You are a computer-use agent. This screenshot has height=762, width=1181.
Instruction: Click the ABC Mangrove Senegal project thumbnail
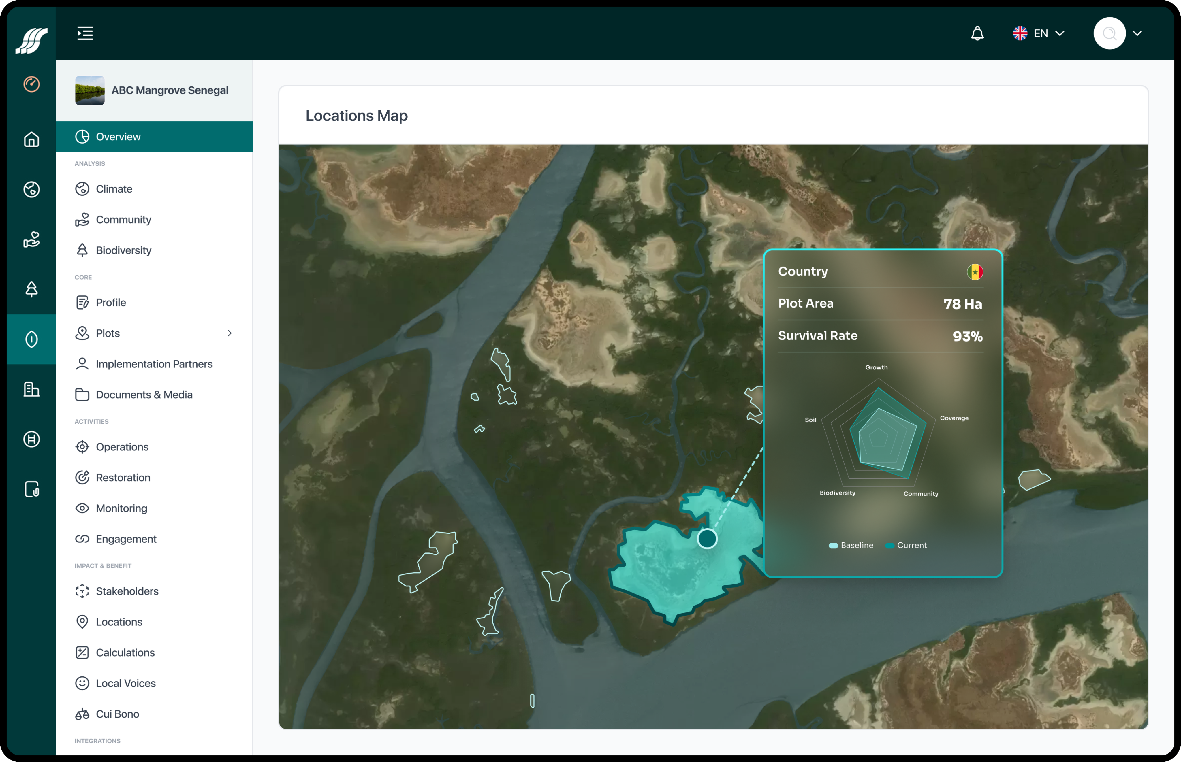point(90,90)
